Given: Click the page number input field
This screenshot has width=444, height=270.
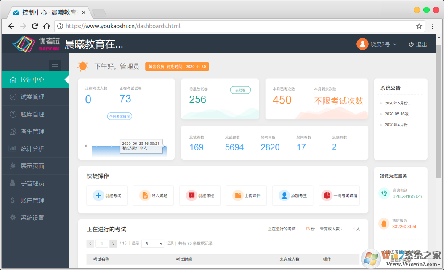Looking at the screenshot, I should 101,243.
